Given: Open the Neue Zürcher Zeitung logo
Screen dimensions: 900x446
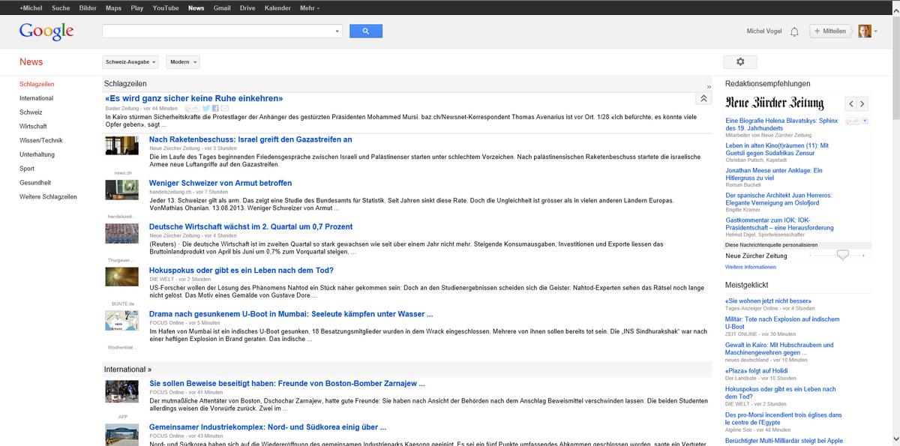Looking at the screenshot, I should [x=775, y=103].
